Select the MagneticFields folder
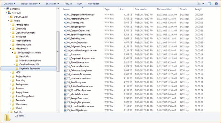 click(23, 41)
